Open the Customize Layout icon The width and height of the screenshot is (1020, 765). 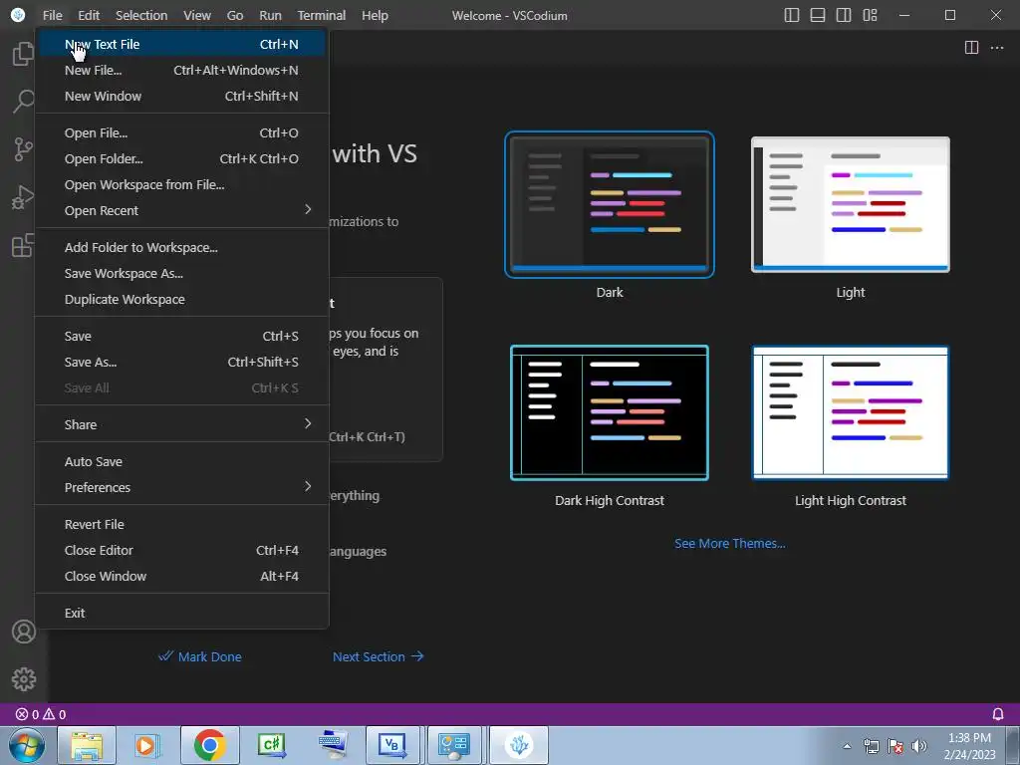pos(870,15)
